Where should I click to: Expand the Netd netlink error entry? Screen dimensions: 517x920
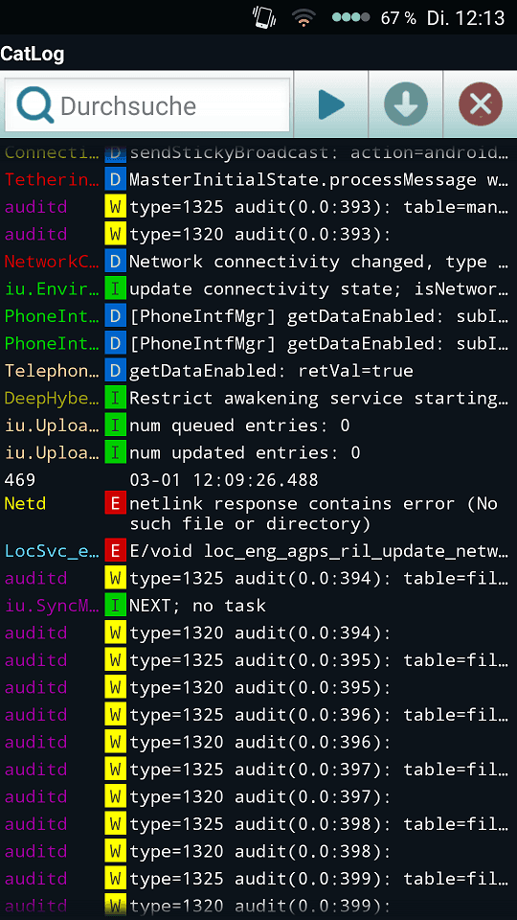258,514
